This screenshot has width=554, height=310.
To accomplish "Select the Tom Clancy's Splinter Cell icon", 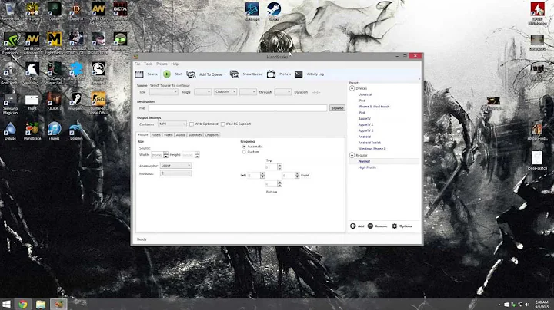I will point(54,73).
